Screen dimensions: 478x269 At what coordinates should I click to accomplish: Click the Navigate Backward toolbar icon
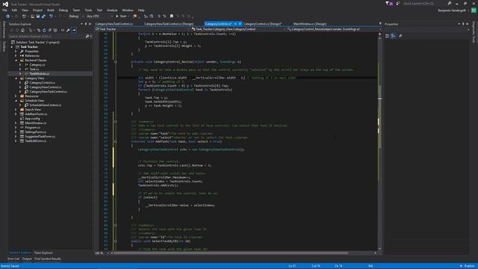pos(8,16)
